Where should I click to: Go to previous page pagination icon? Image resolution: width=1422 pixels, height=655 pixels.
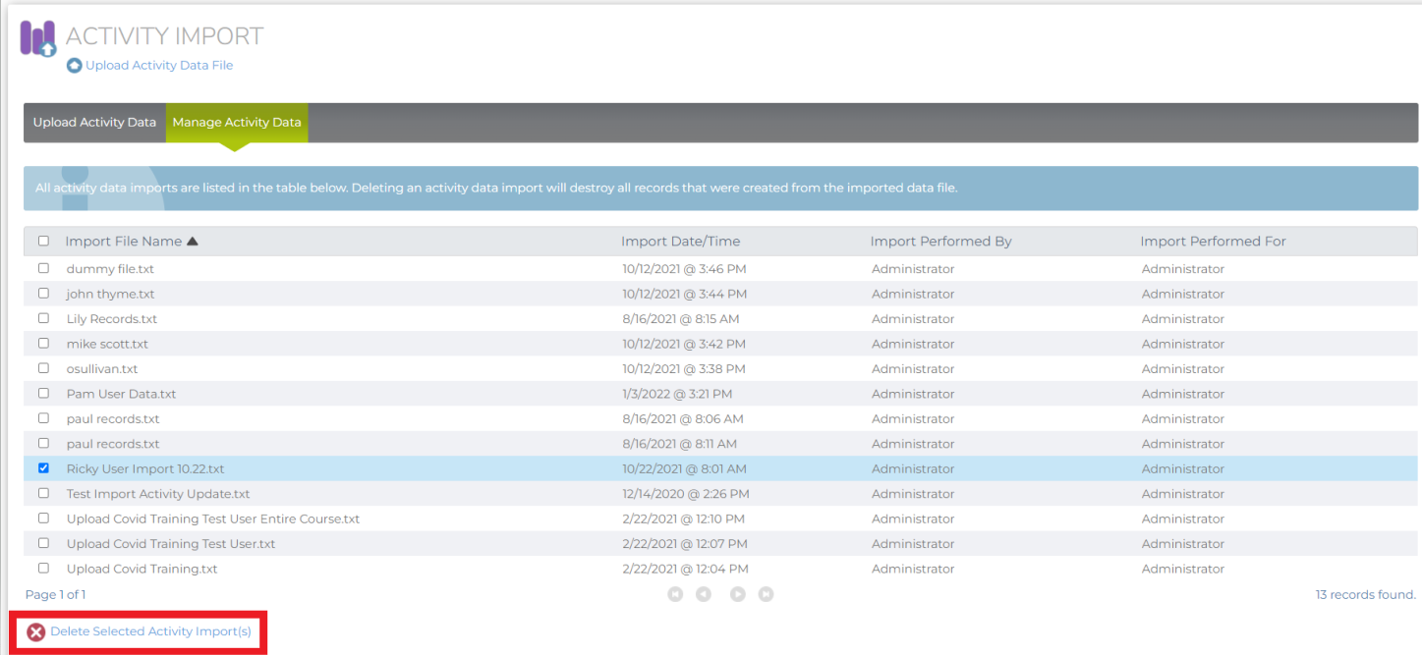704,594
